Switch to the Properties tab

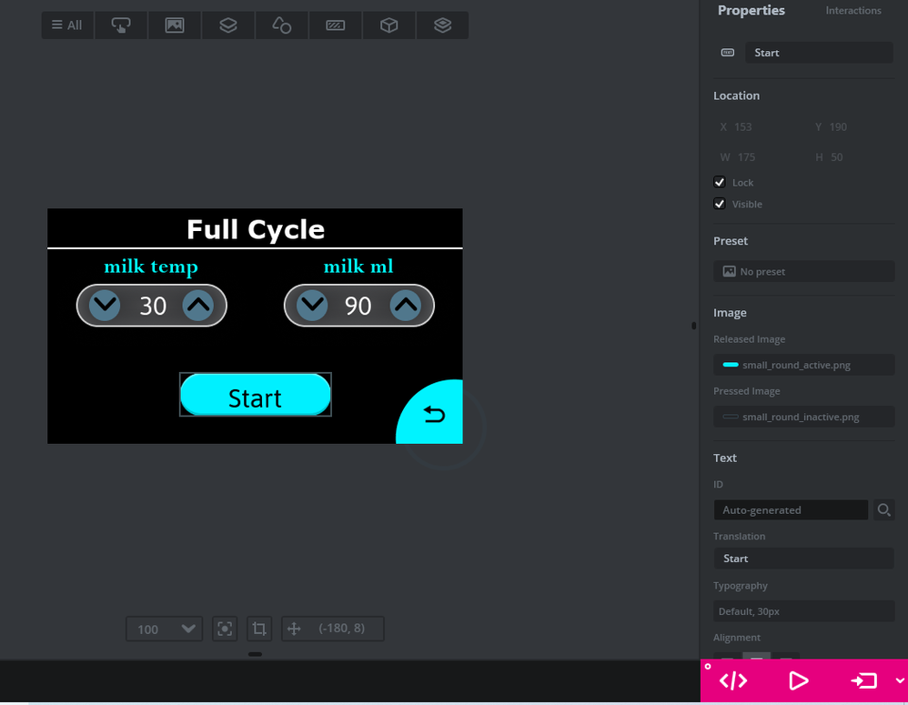point(752,10)
